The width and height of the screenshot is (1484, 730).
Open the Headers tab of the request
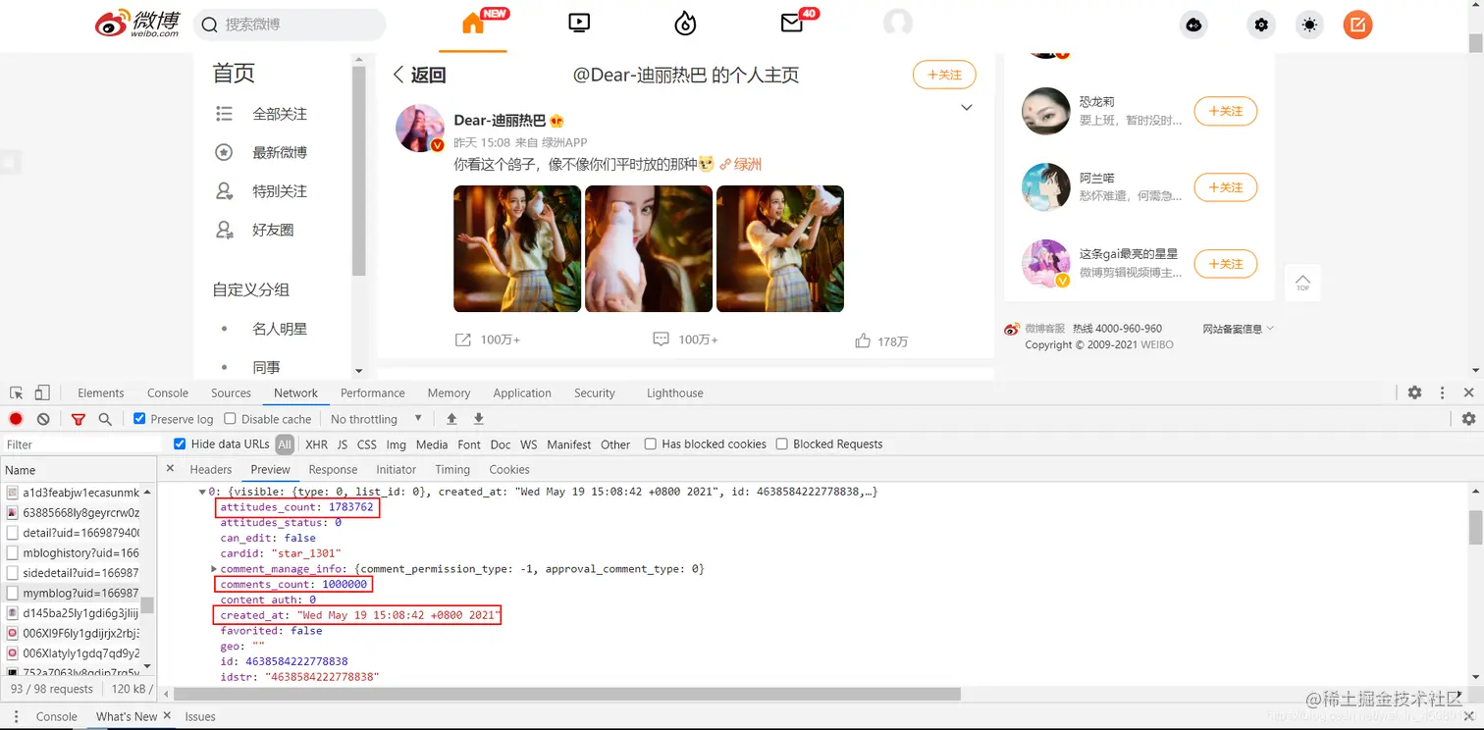211,470
